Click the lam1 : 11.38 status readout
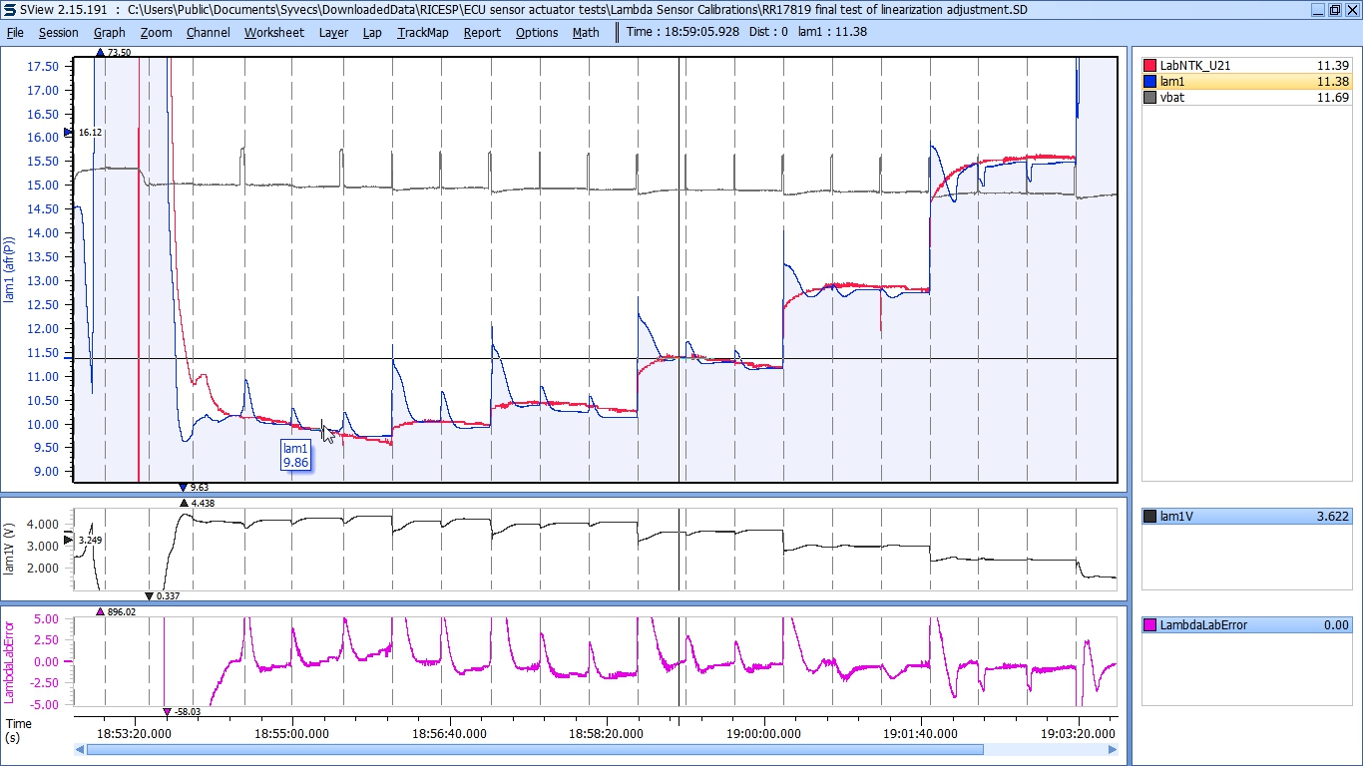1363x766 pixels. pos(832,32)
